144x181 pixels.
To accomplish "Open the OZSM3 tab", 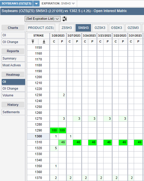I will [x=133, y=28].
